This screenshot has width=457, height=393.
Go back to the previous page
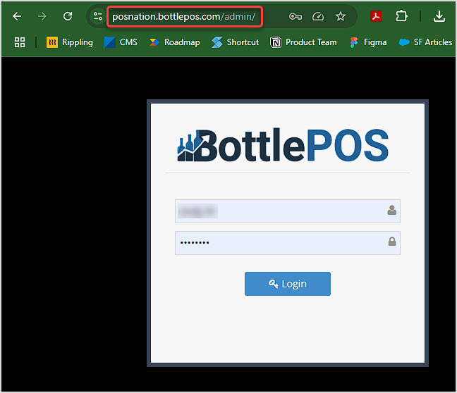pyautogui.click(x=17, y=16)
